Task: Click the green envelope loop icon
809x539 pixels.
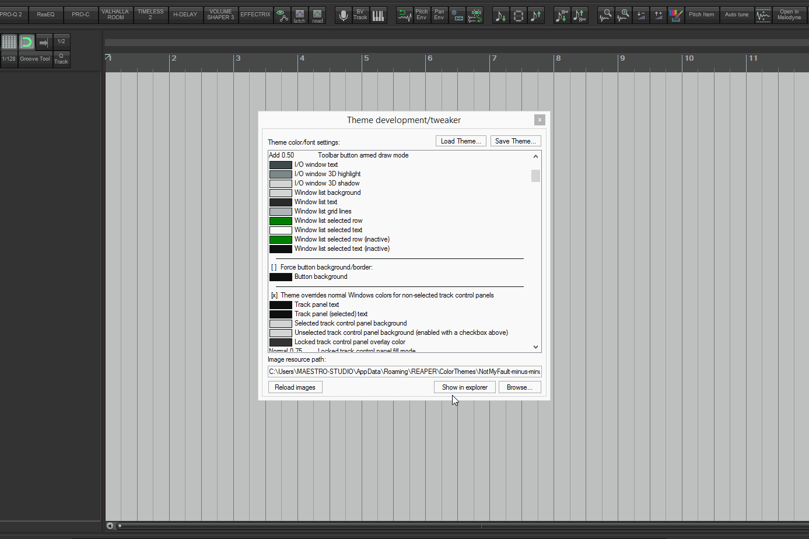Action: click(475, 15)
